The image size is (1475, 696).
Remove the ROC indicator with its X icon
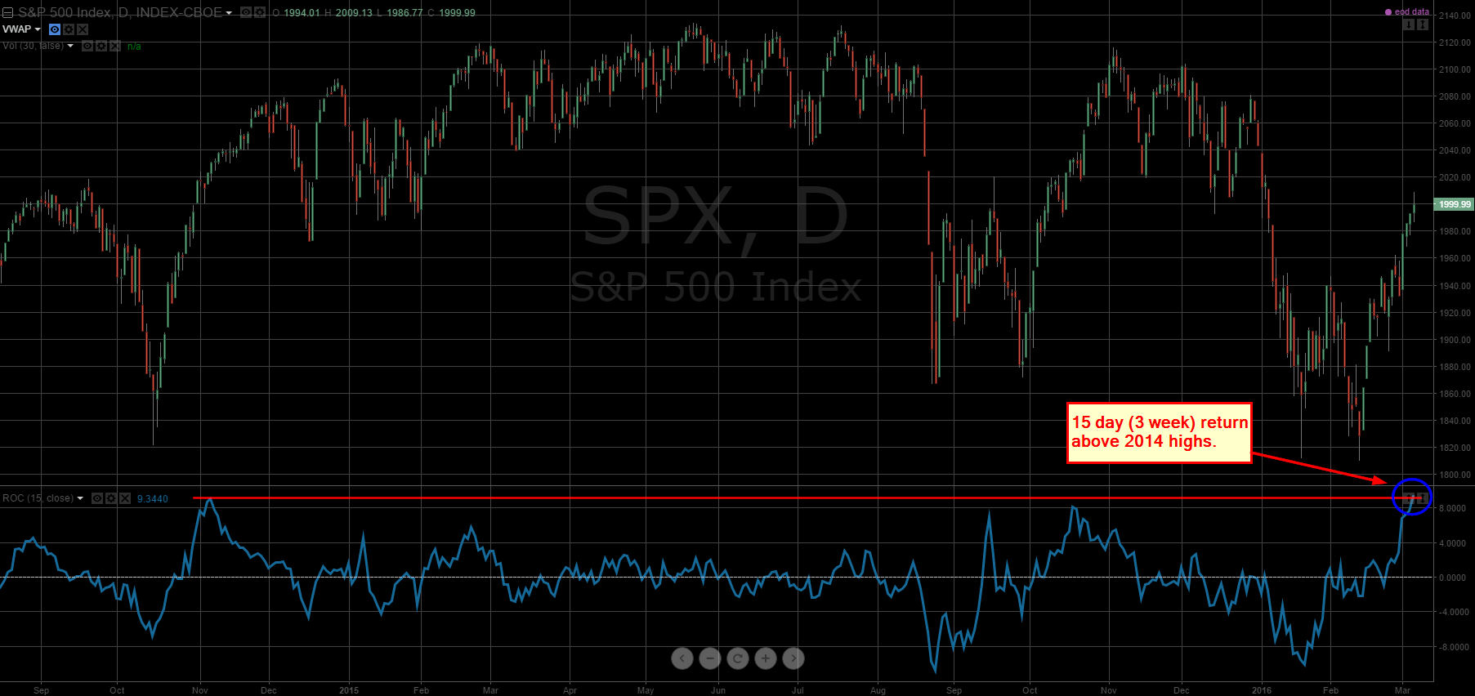pos(125,498)
